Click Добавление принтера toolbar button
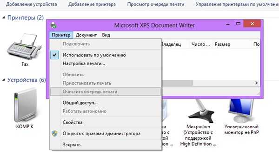Viewport: 279px width, 167px height. [x=92, y=4]
